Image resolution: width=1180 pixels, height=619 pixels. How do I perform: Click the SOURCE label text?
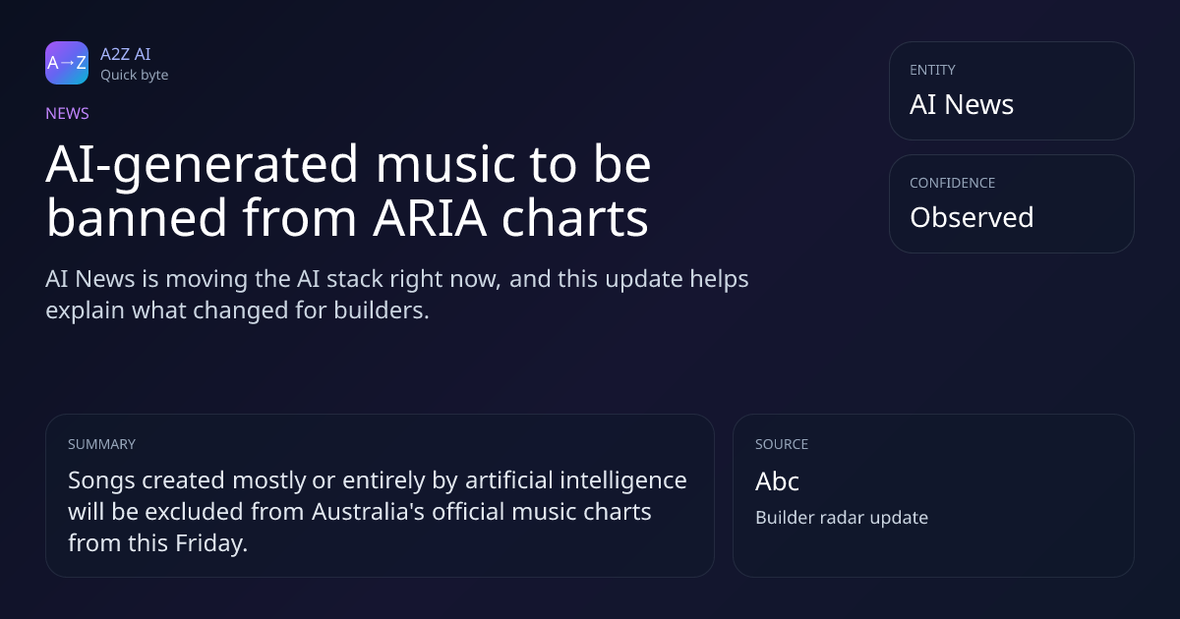tap(781, 444)
